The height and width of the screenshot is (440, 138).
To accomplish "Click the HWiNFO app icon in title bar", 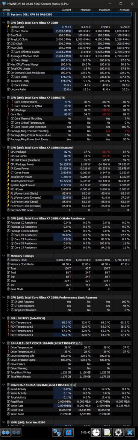I will (4, 4).
